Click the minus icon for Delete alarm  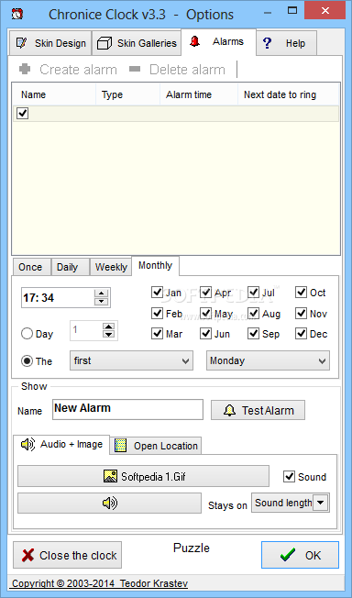pyautogui.click(x=135, y=69)
